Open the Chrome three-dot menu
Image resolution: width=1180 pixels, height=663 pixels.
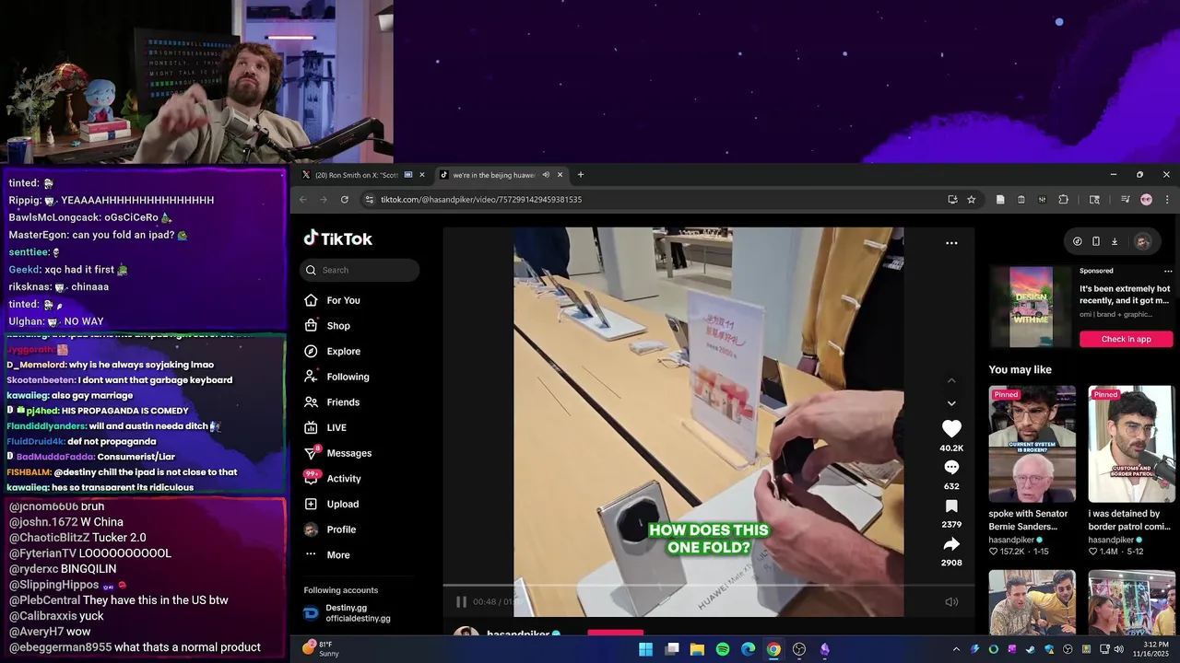click(x=1167, y=199)
